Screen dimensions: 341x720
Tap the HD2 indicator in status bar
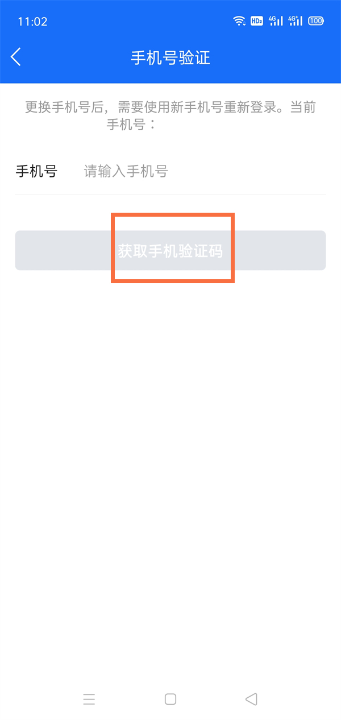(x=256, y=21)
